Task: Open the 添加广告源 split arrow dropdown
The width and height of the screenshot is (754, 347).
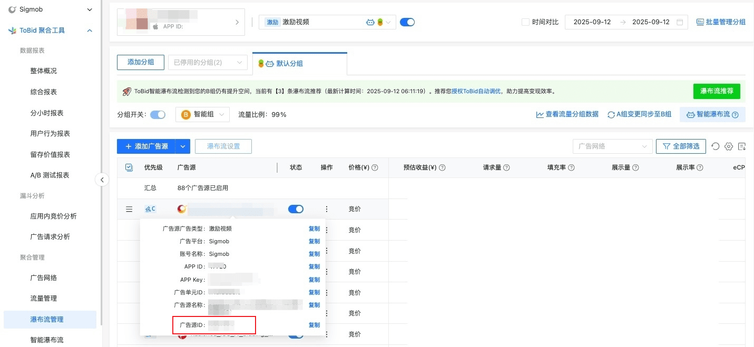Action: point(182,146)
